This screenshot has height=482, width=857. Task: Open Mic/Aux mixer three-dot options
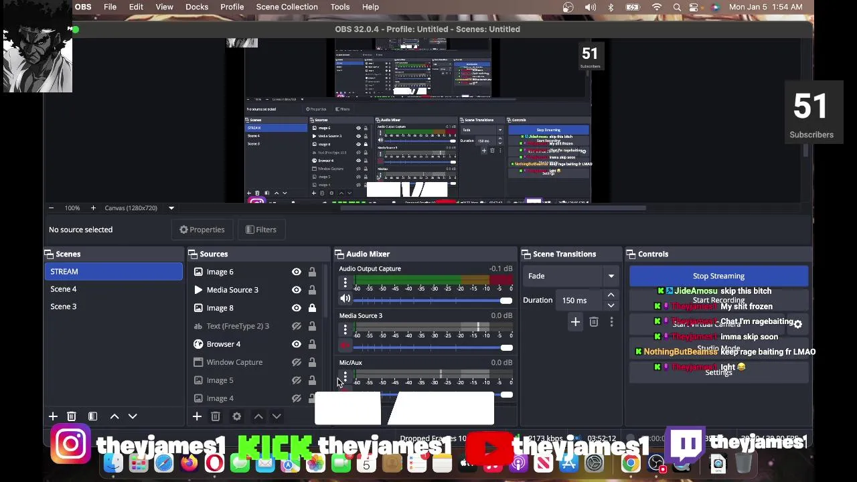tap(345, 376)
